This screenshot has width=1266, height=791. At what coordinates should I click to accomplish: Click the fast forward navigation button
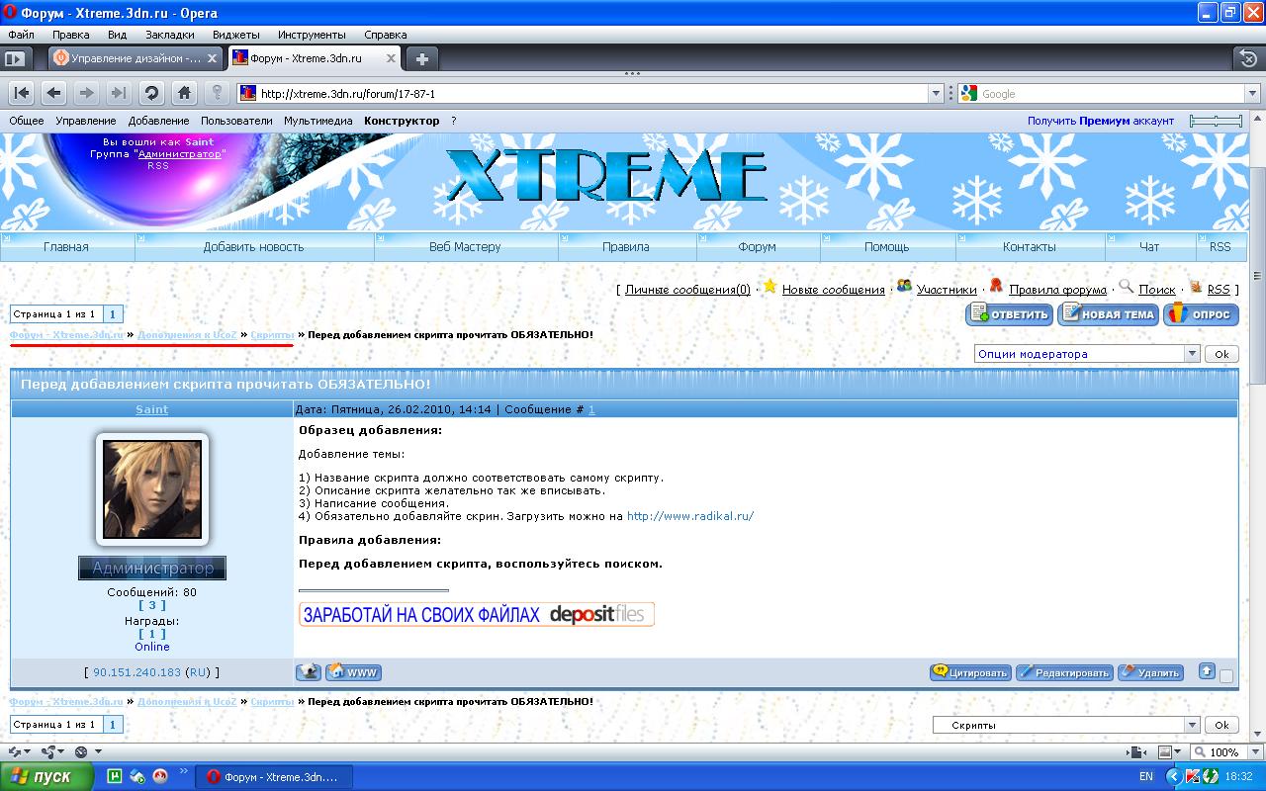pyautogui.click(x=119, y=93)
